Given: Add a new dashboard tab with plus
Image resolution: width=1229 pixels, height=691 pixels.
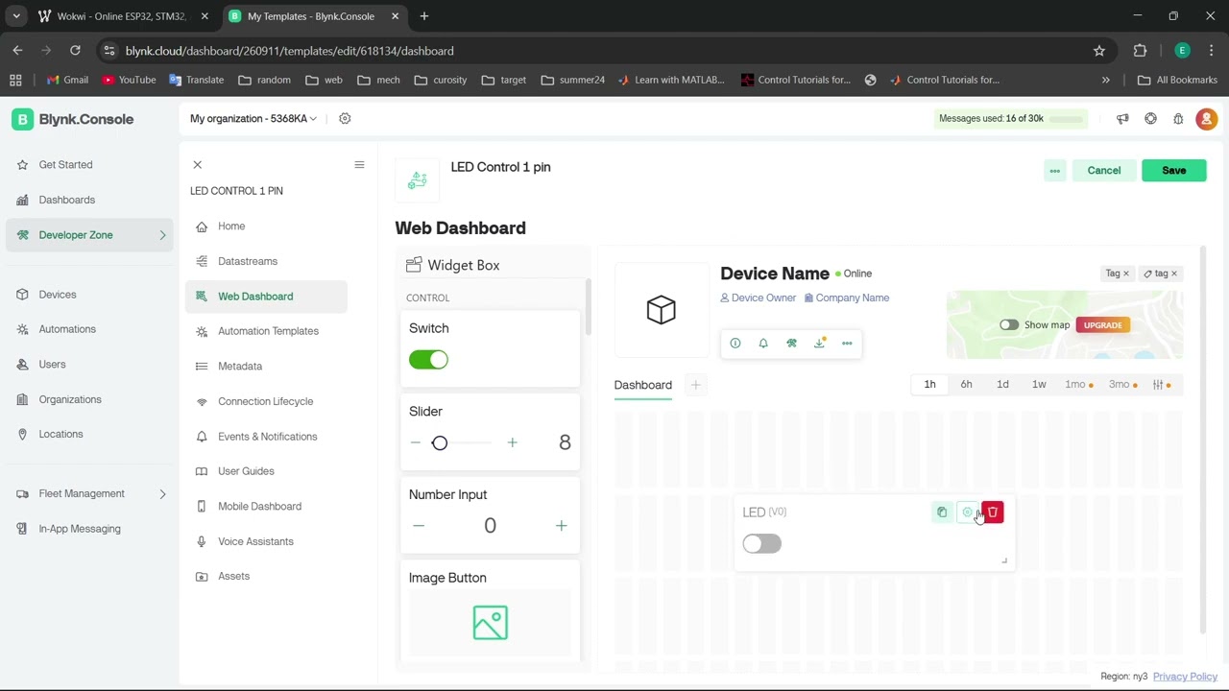Looking at the screenshot, I should [x=695, y=385].
